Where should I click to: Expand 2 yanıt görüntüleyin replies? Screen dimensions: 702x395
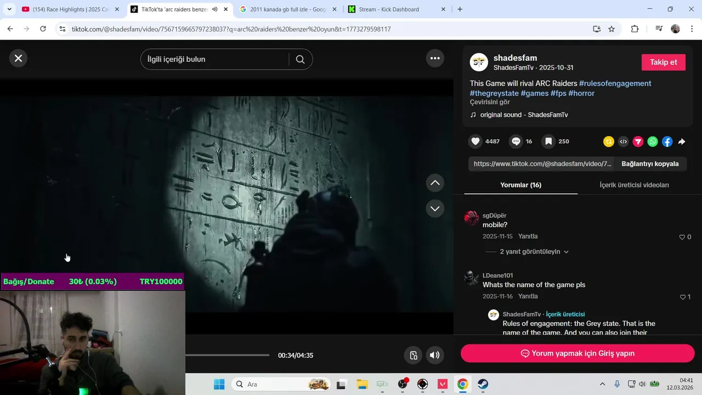click(x=534, y=251)
